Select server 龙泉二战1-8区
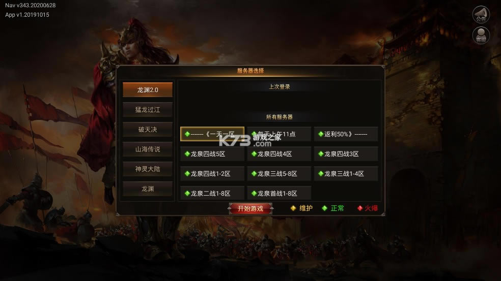 (x=212, y=193)
